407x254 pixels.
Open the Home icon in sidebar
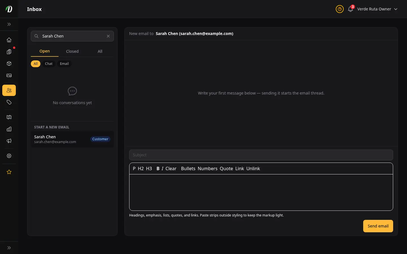(x=9, y=40)
